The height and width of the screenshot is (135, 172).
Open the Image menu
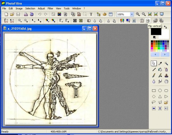pos(19,8)
